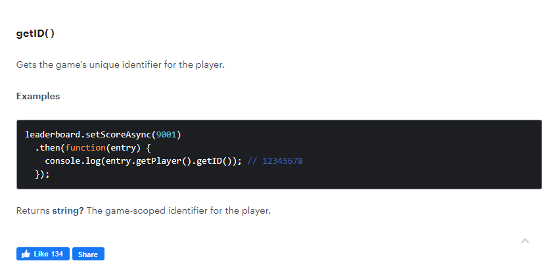Click the Like count number 134
554x265 pixels.
tap(57, 254)
